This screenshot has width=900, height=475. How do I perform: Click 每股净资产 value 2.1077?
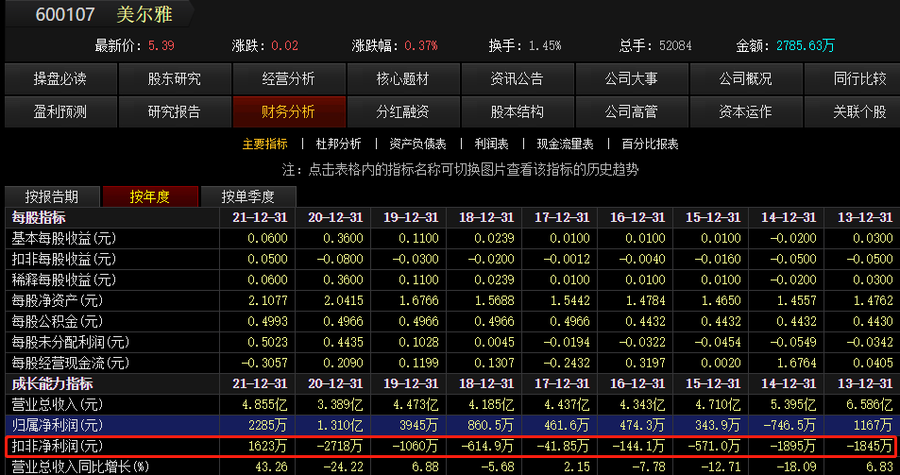pos(267,300)
